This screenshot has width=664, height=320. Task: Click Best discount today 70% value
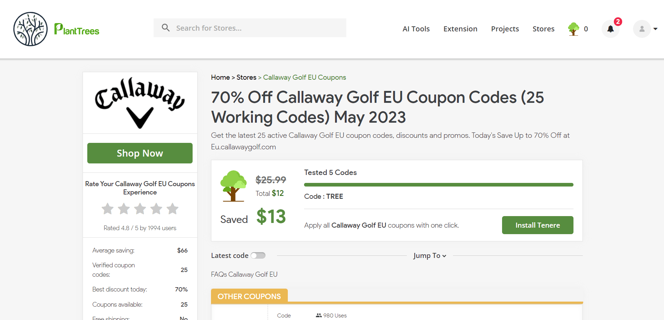[x=181, y=289]
